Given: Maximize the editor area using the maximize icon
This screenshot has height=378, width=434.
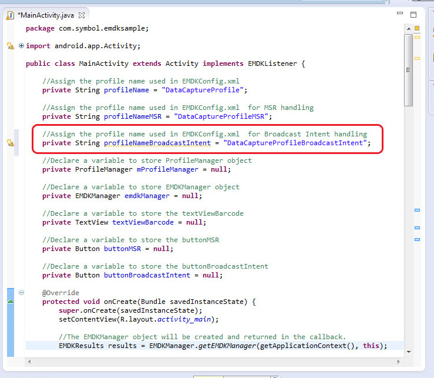Looking at the screenshot, I should [x=413, y=15].
